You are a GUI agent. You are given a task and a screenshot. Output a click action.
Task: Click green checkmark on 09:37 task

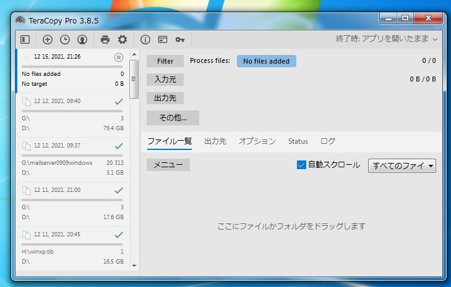[119, 146]
